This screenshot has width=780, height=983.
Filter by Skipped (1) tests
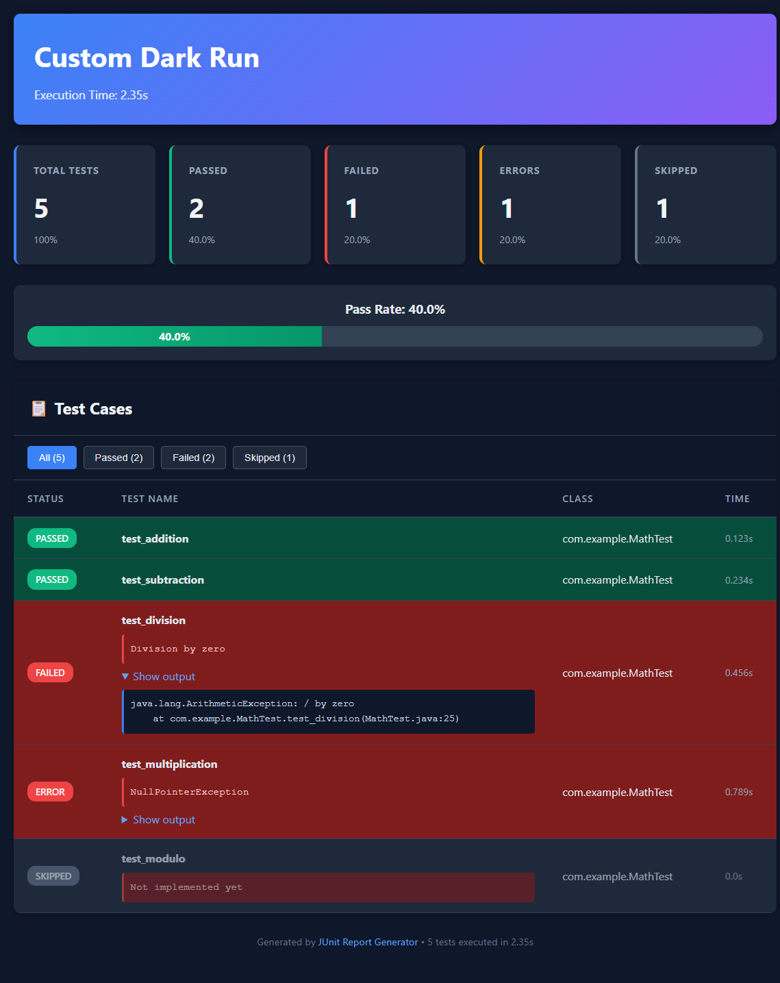point(270,458)
